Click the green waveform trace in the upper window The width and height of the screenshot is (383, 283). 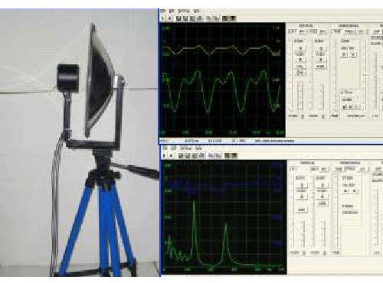point(221,91)
